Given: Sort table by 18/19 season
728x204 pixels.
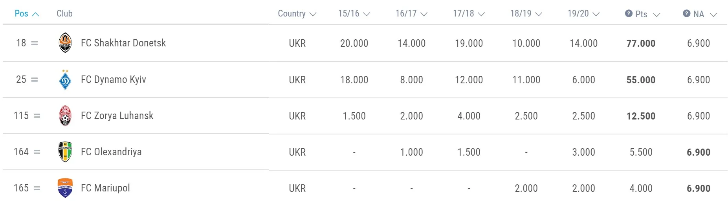Looking at the screenshot, I should (526, 14).
